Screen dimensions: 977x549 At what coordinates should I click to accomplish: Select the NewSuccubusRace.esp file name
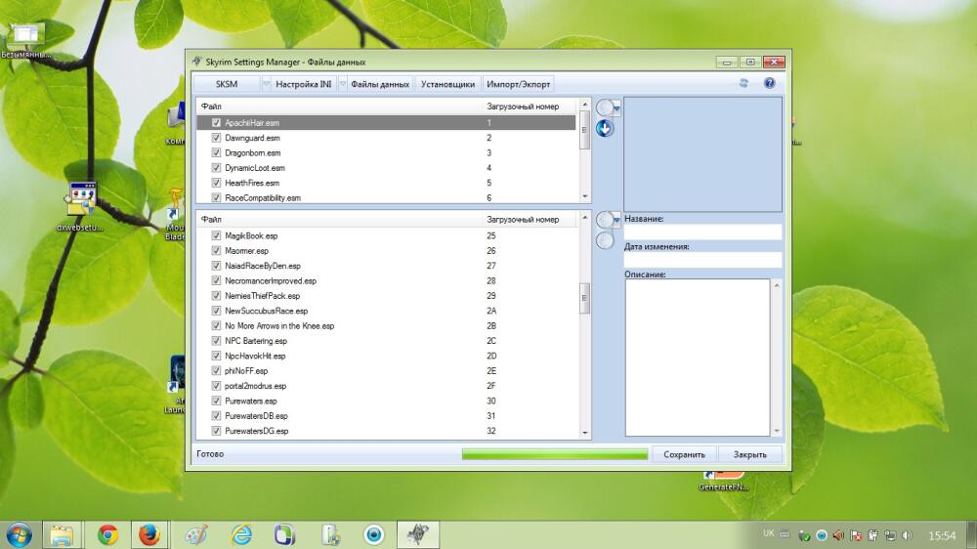266,311
